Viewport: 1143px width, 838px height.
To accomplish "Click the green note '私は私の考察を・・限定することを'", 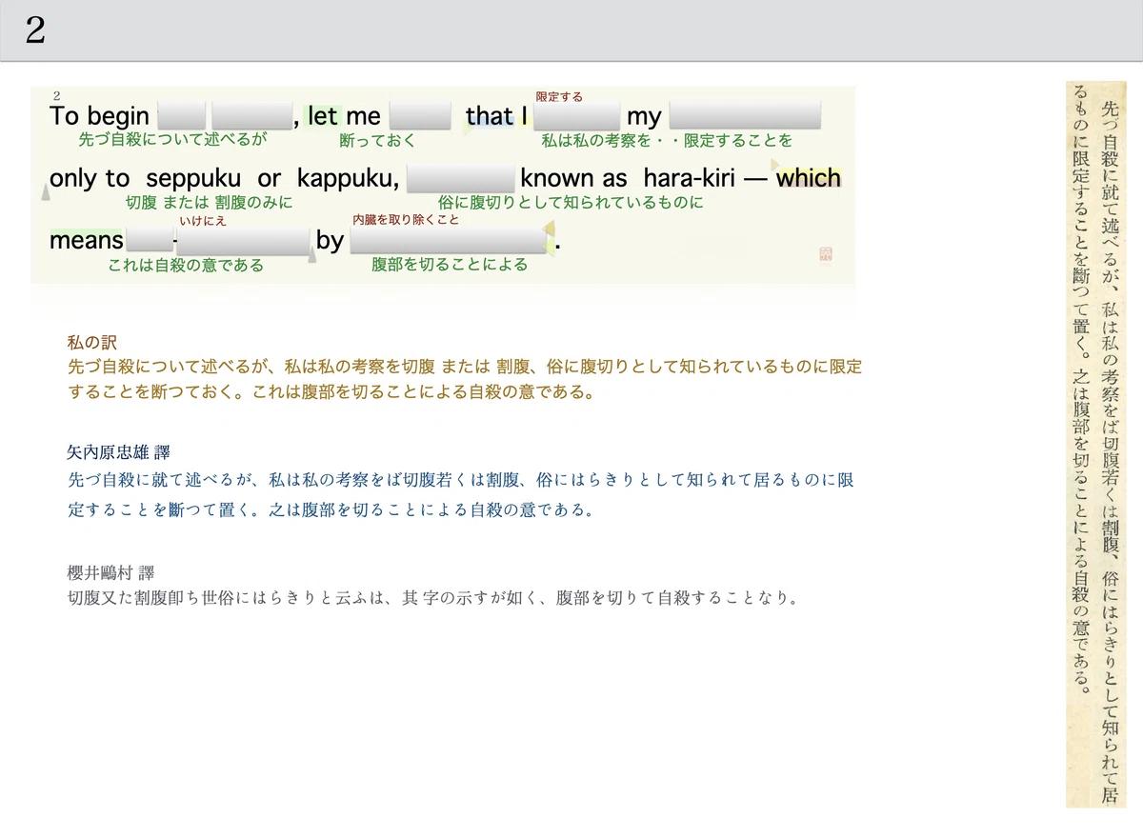I will pos(667,141).
